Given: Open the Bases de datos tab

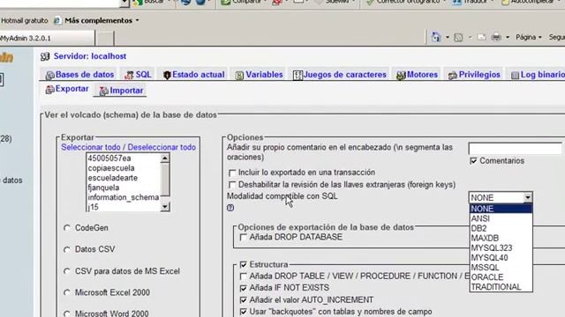Looking at the screenshot, I should (x=79, y=74).
